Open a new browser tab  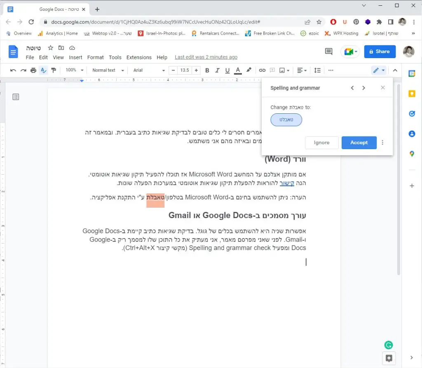97,9
